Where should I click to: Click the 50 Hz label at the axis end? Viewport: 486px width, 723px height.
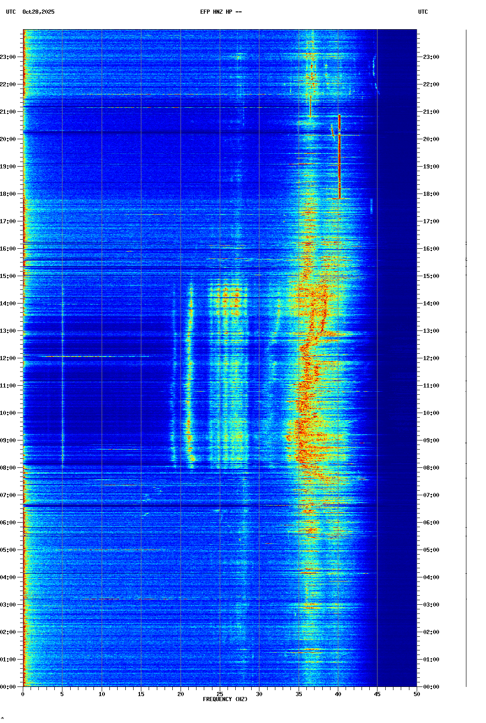coord(417,694)
